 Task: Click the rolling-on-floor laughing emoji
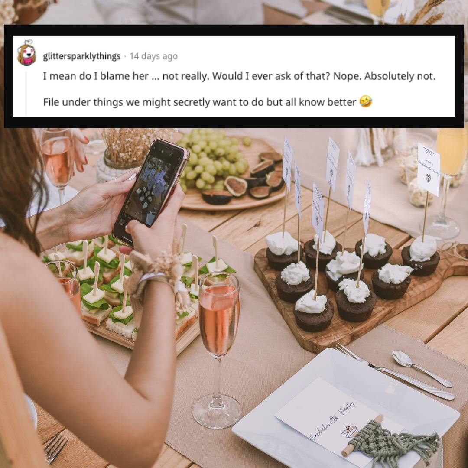point(366,102)
